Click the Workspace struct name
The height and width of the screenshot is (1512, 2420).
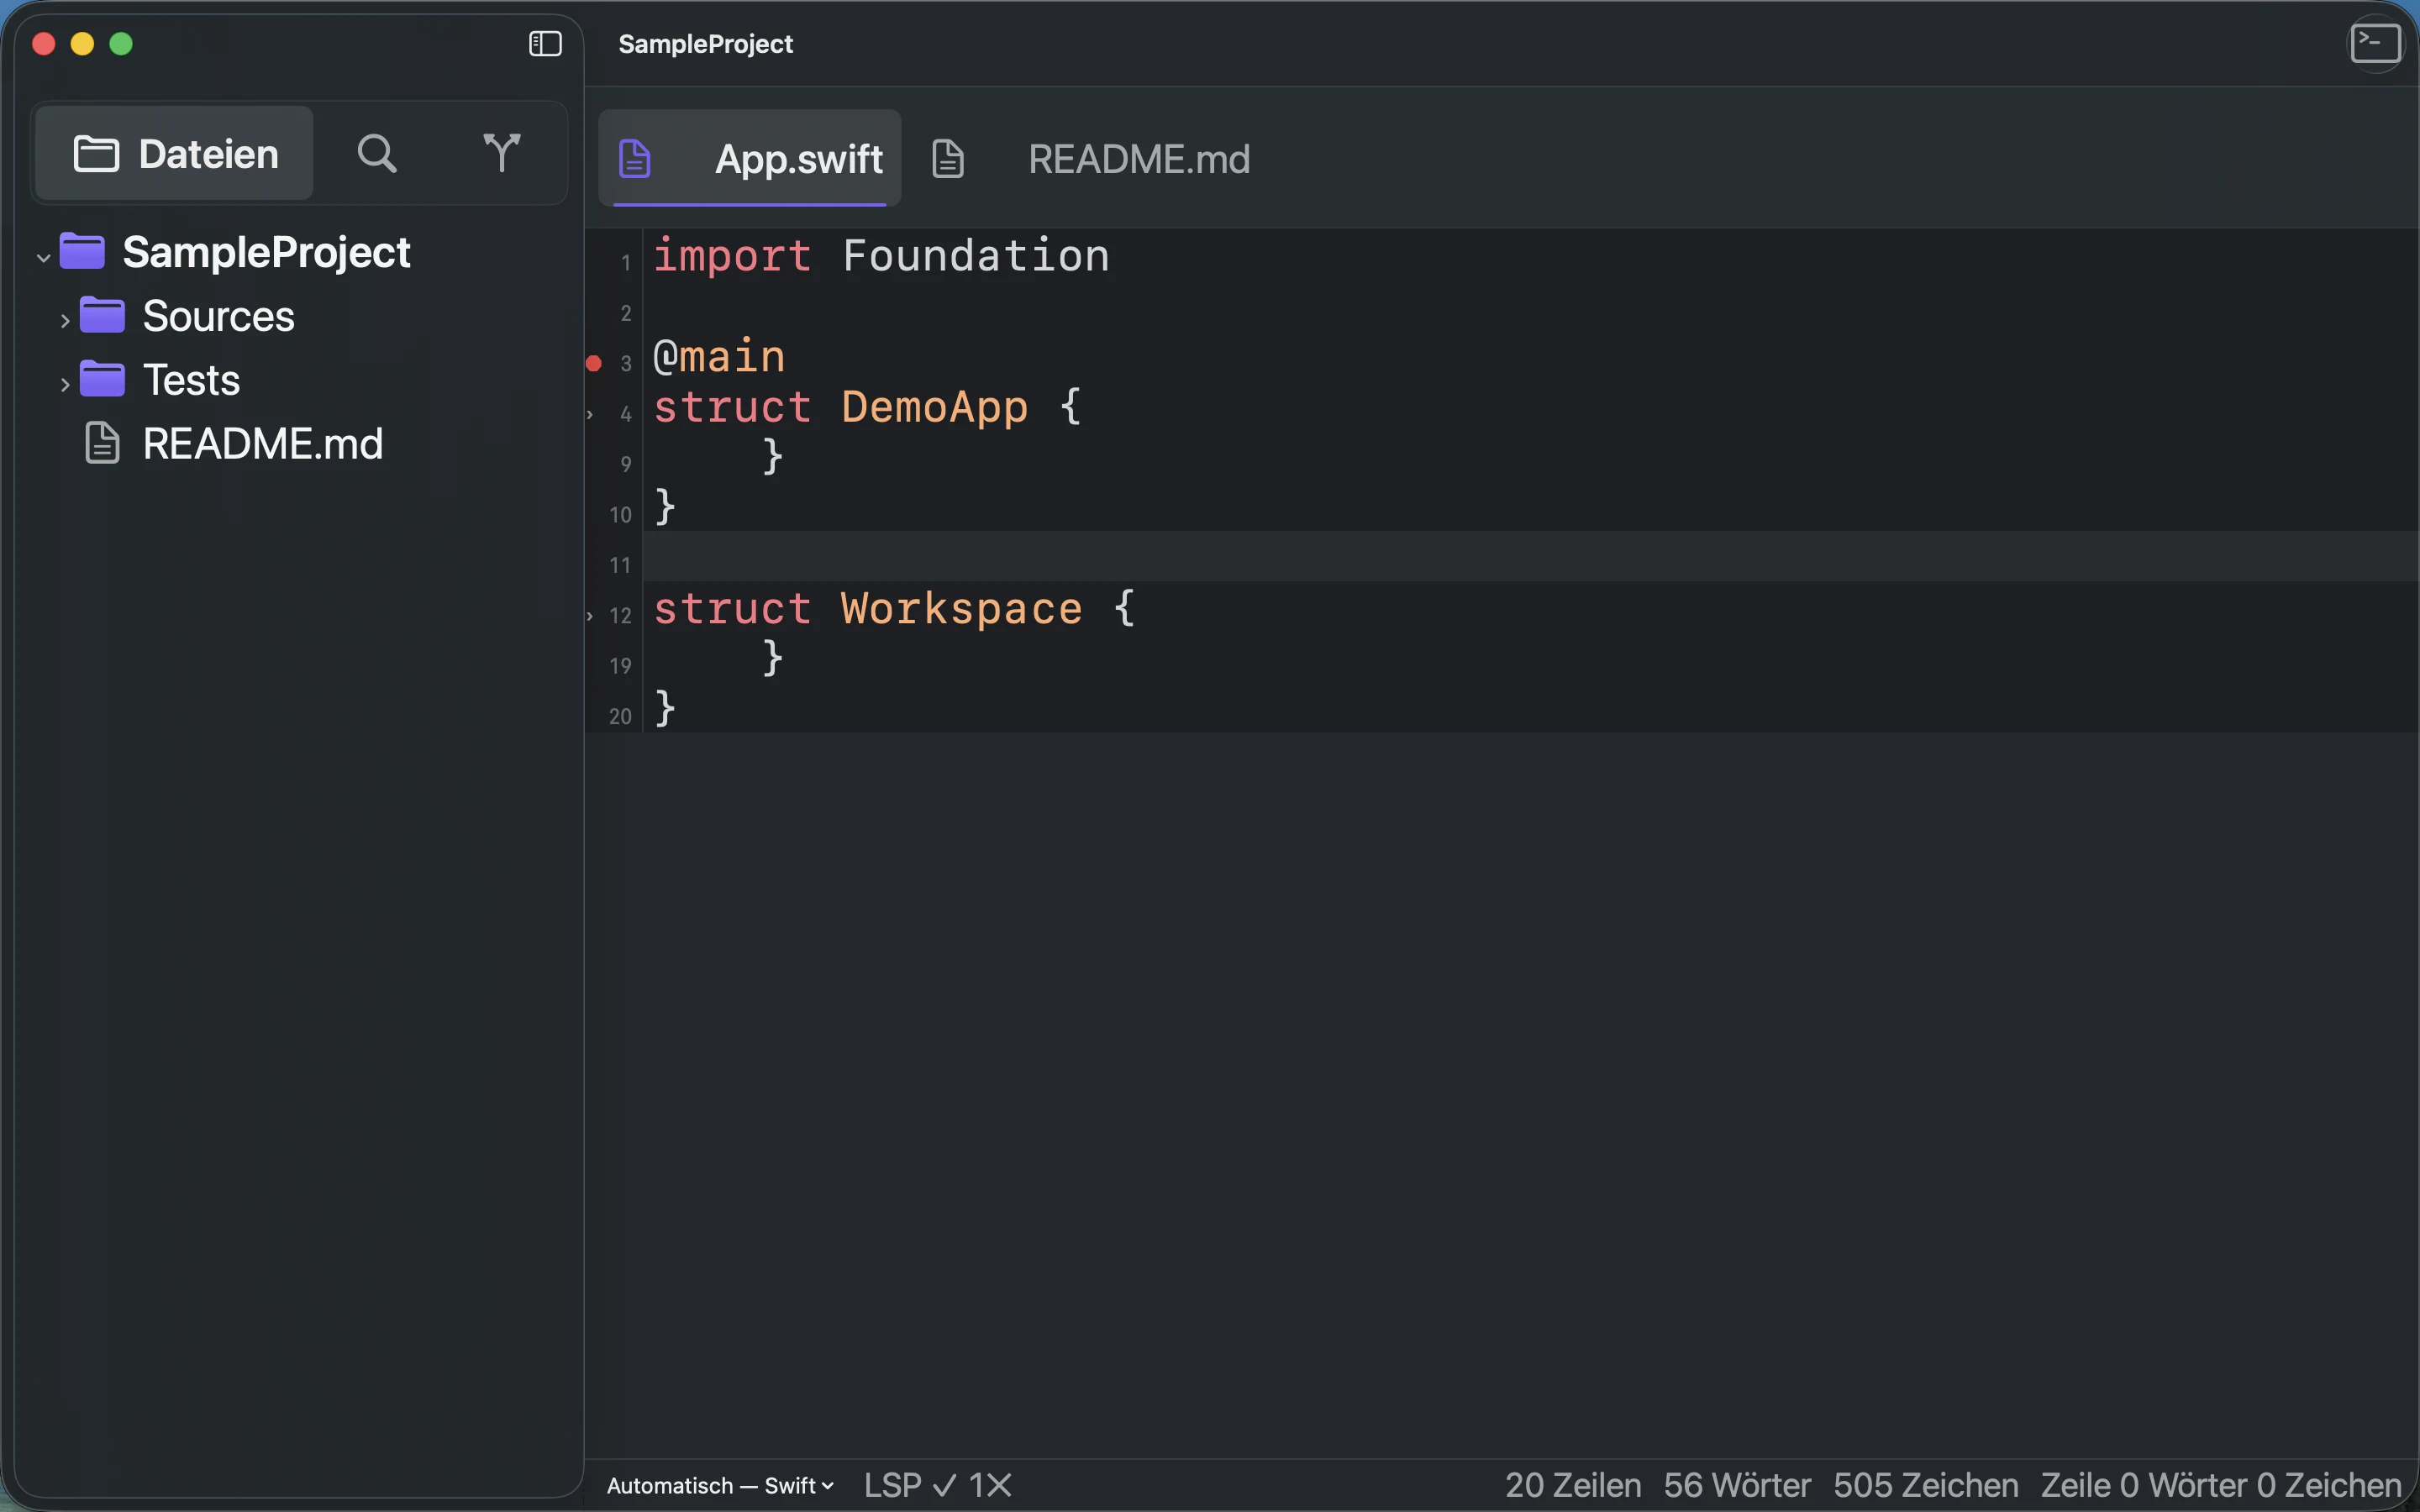click(961, 609)
